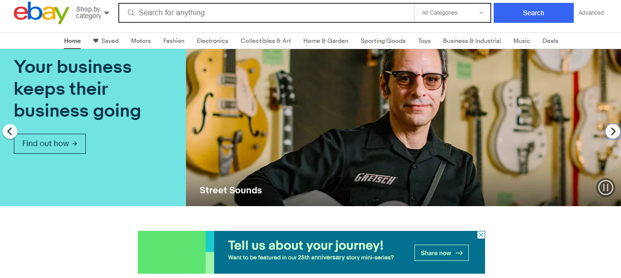The width and height of the screenshot is (621, 278).
Task: Select the Sporting Goods category
Action: tap(383, 41)
